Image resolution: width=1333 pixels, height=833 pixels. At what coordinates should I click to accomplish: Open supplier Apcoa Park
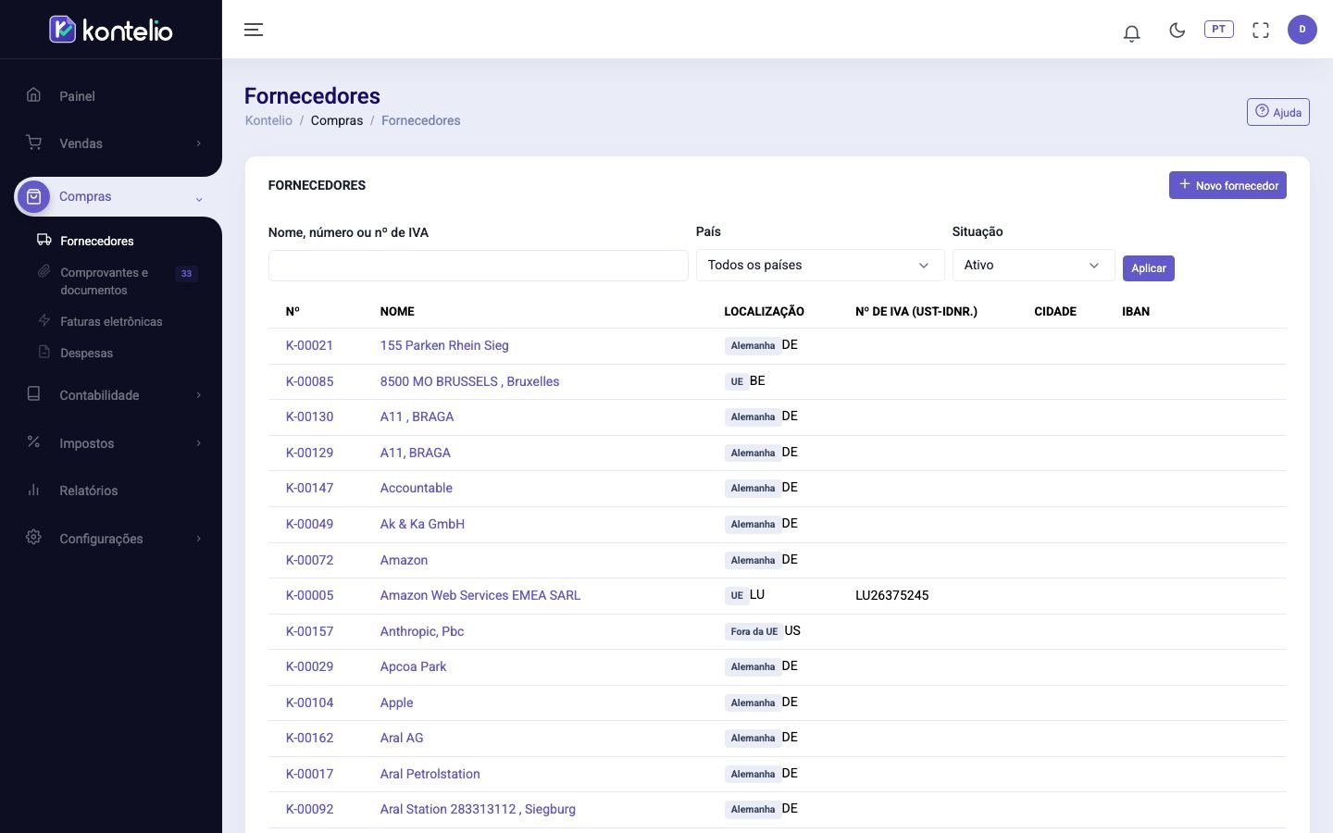tap(414, 666)
